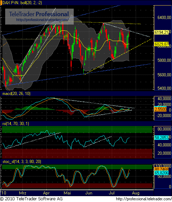This screenshot has height=202, width=172.
Task: Click the '10 year label on time axis
Action: point(3,193)
